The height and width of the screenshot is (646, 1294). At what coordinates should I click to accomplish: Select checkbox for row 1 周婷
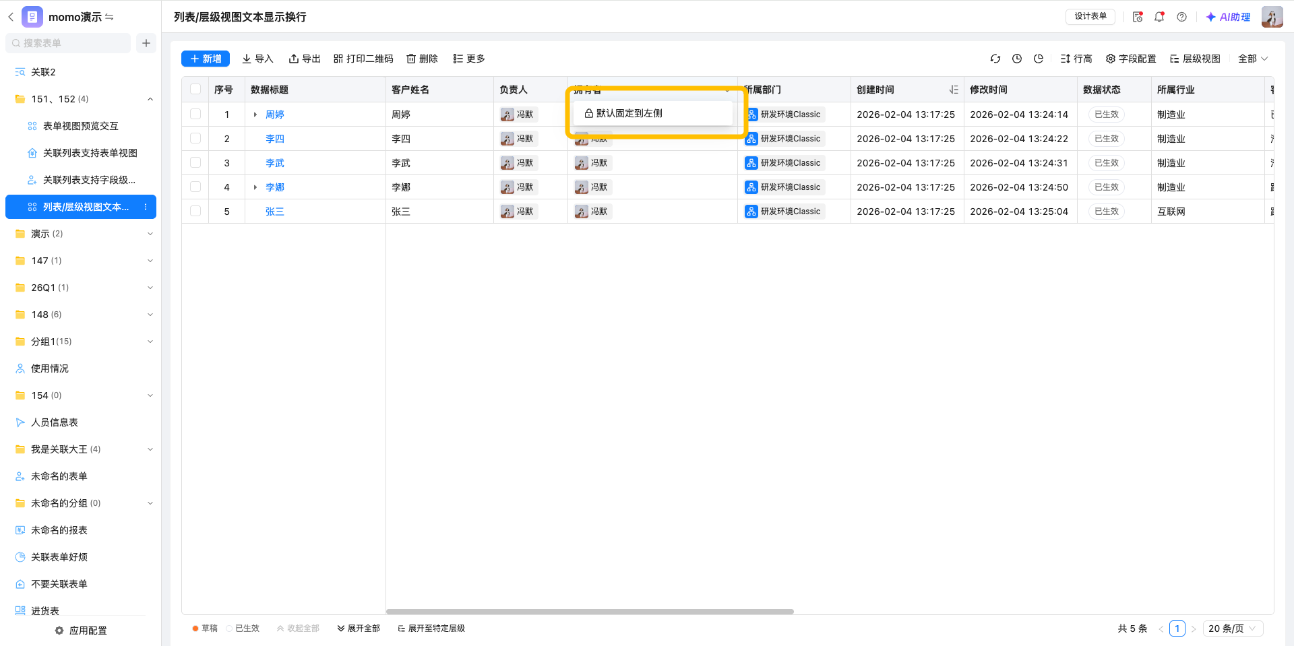(195, 115)
